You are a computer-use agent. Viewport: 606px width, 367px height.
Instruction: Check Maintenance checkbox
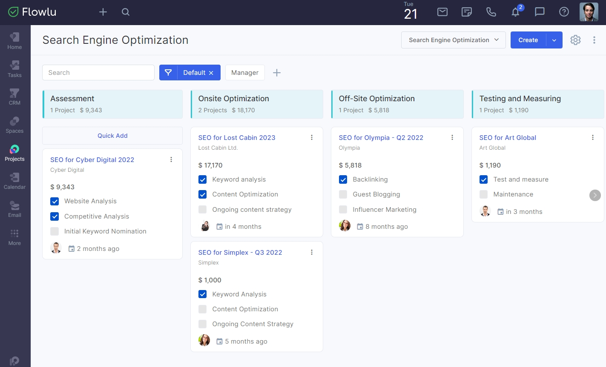484,194
